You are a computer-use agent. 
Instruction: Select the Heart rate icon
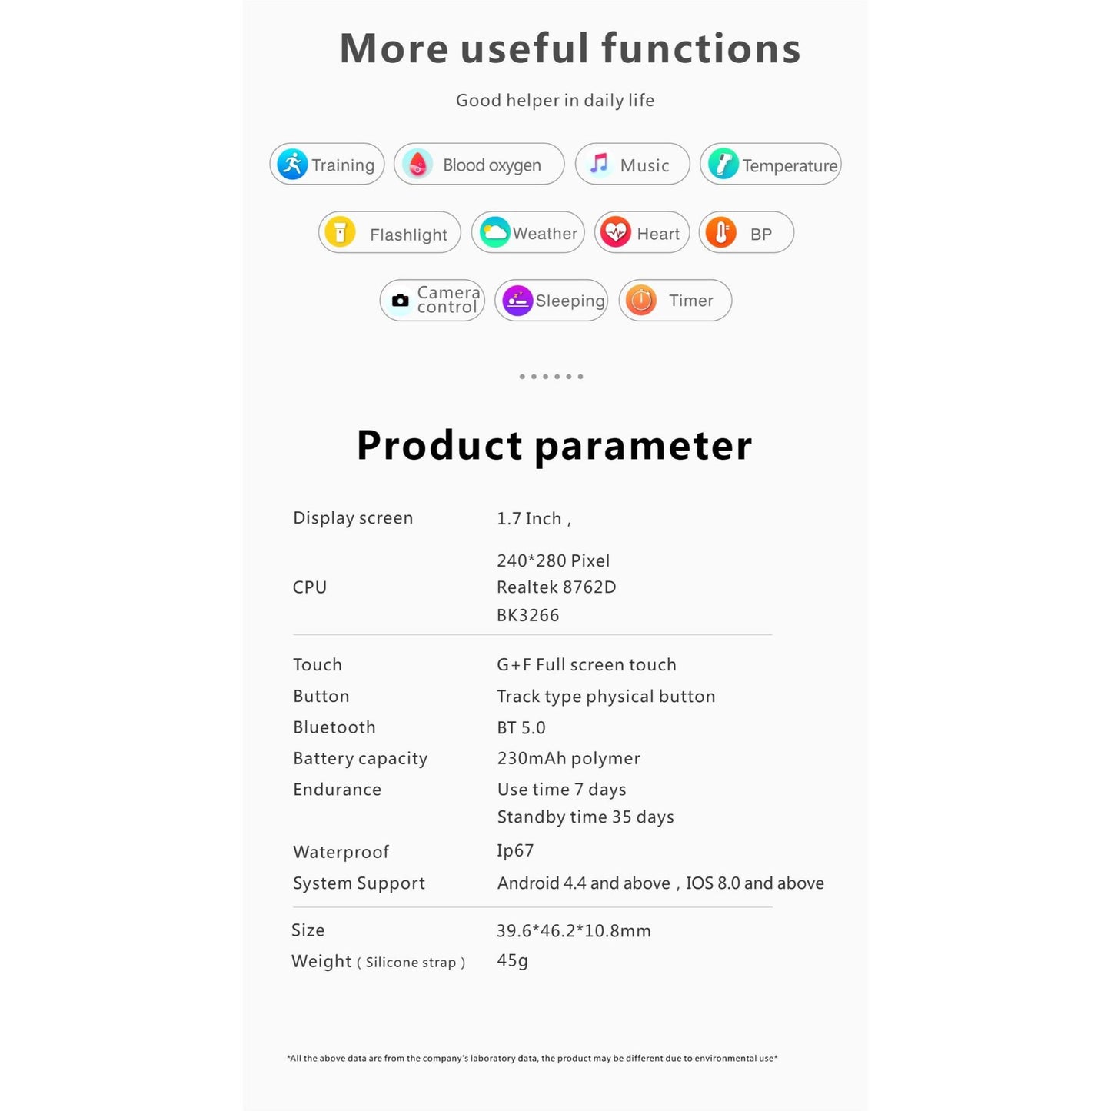pyautogui.click(x=616, y=232)
